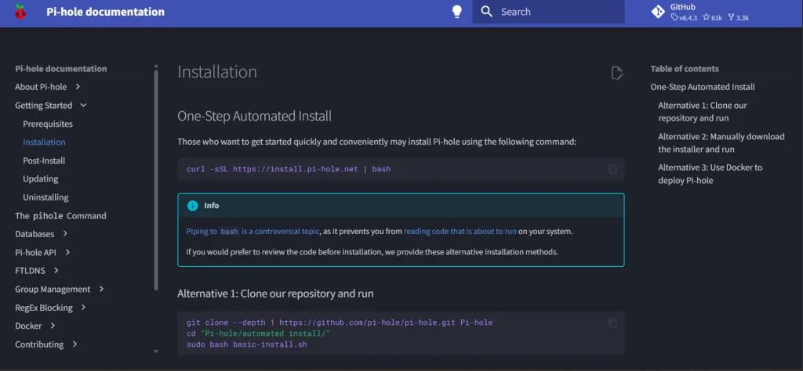This screenshot has height=371, width=803.
Task: Expand the About Pi-hole section chevron
Action: pyautogui.click(x=78, y=87)
